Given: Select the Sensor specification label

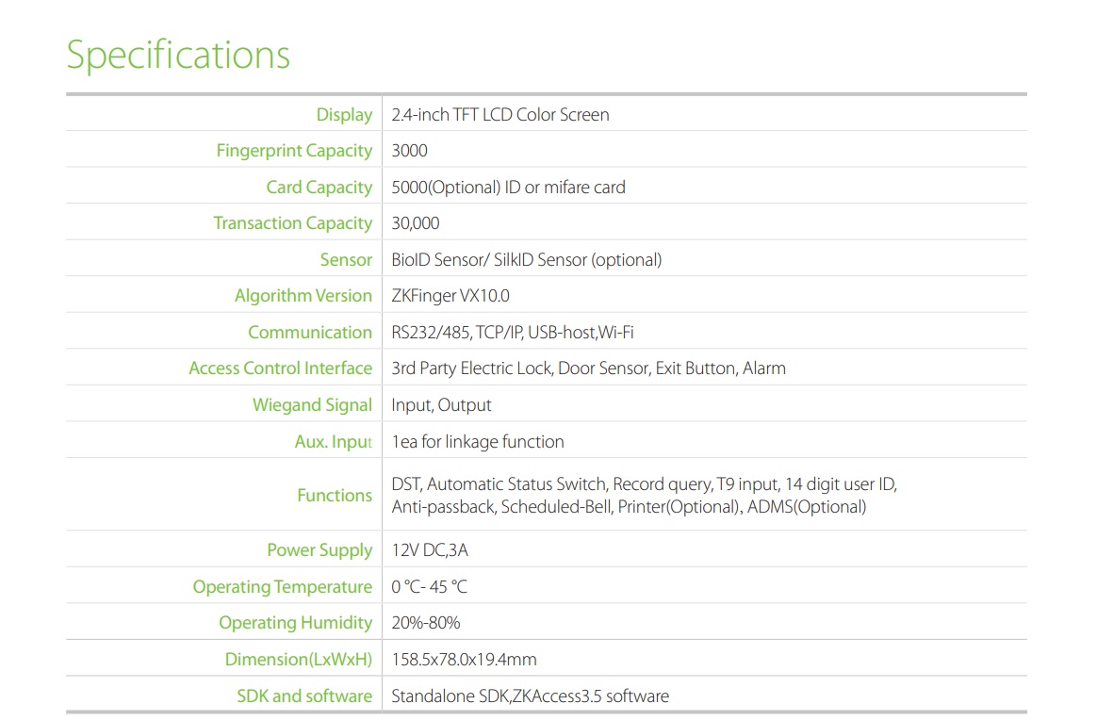Looking at the screenshot, I should 346,259.
